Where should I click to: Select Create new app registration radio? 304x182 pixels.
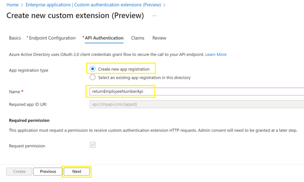[93, 69]
